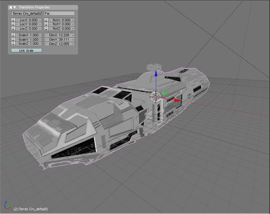The height and width of the screenshot is (214, 270).
Task: Decrease ScaleZ with its left arrow
Action: (x=17, y=44)
